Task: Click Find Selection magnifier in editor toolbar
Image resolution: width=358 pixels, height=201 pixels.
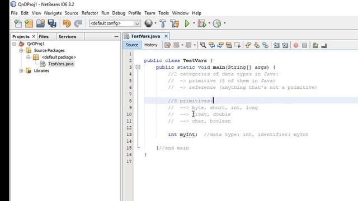Action: pyautogui.click(x=202, y=45)
